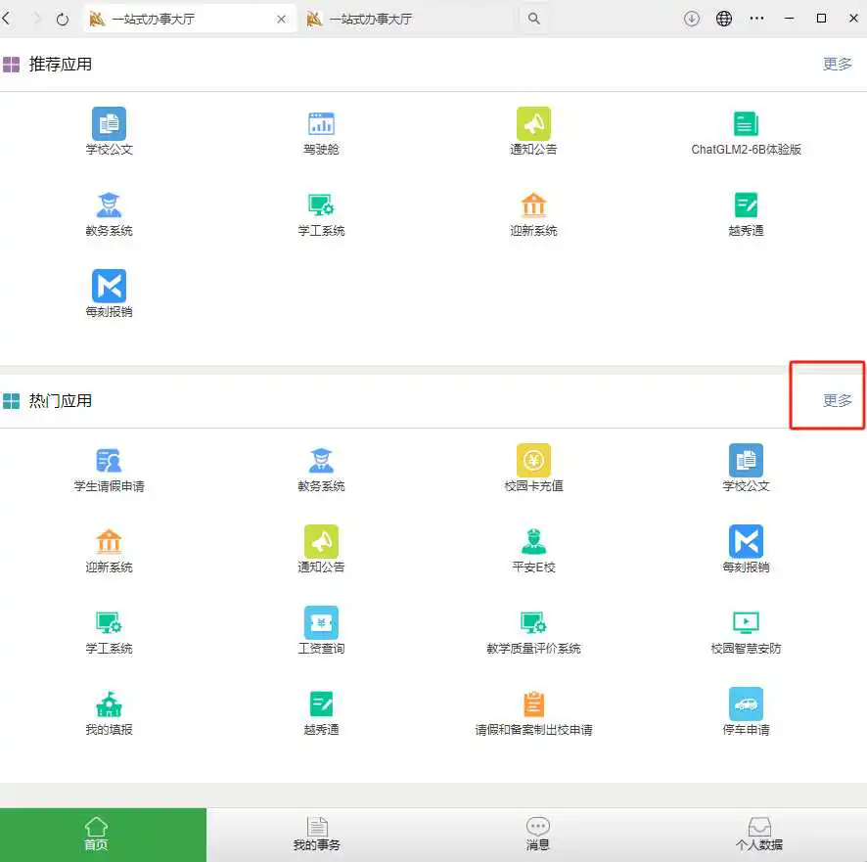
Task: Open 越秀通 in 推荐应用 section
Action: [x=746, y=213]
